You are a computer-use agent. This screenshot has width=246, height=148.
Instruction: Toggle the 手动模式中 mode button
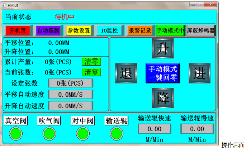coord(170,30)
